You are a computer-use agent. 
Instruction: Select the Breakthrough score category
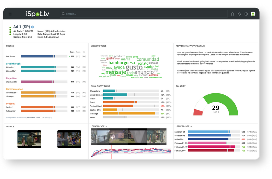click(13, 64)
